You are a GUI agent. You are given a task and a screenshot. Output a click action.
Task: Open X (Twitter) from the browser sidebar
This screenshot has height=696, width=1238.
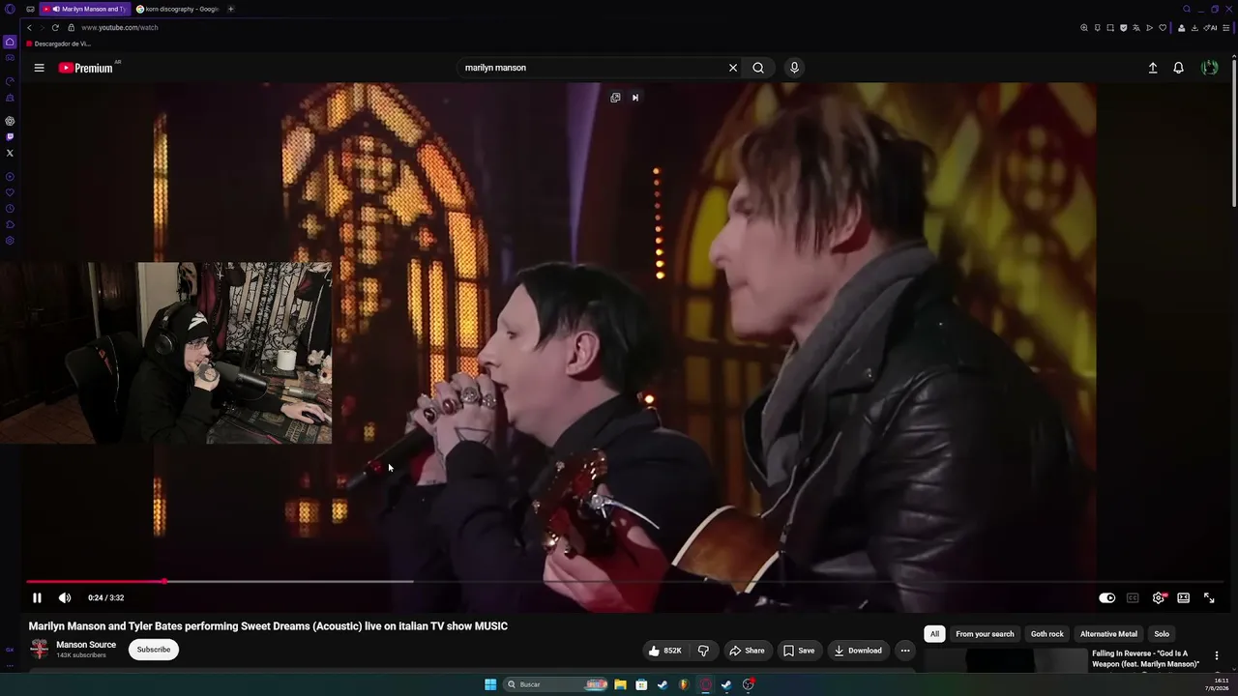(10, 153)
